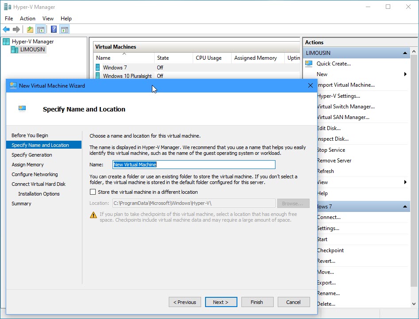Image resolution: width=419 pixels, height=319 pixels.
Task: Open Help via the question mark icon
Action: 54,30
